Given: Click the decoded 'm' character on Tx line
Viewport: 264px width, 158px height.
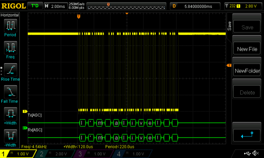Looking at the screenshot, I should [x=99, y=123].
